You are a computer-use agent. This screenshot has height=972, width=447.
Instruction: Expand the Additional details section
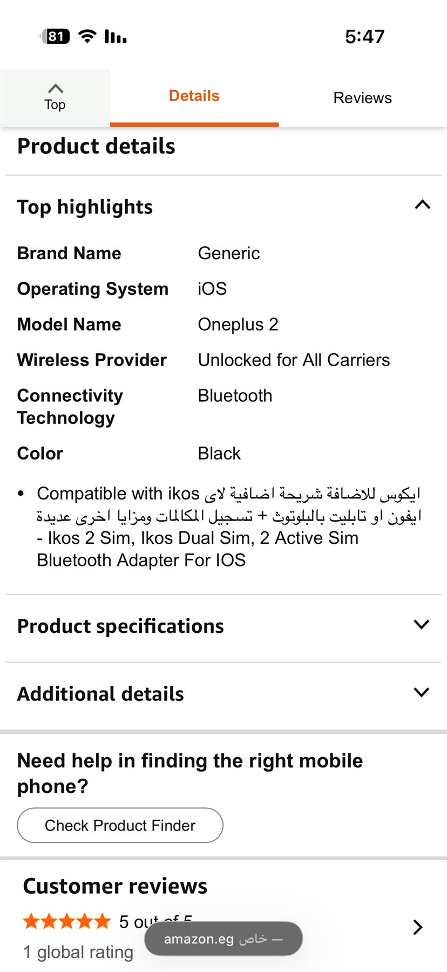click(421, 692)
